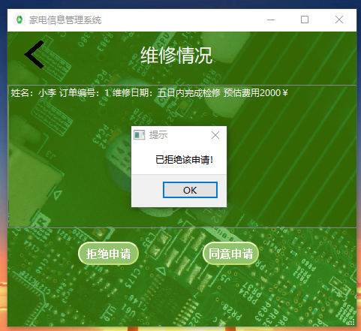
Task: Click the 同意申请 button
Action: coord(230,254)
